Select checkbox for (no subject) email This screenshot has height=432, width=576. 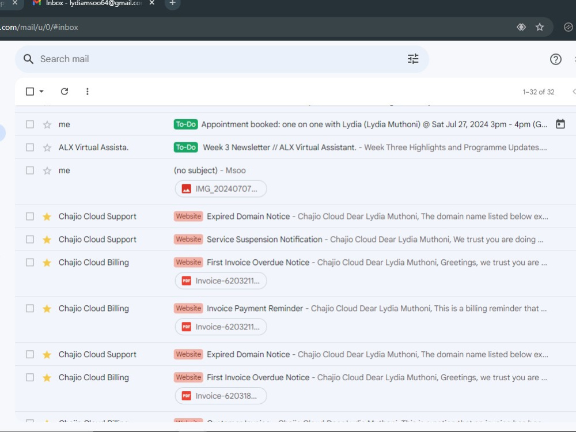pyautogui.click(x=30, y=170)
